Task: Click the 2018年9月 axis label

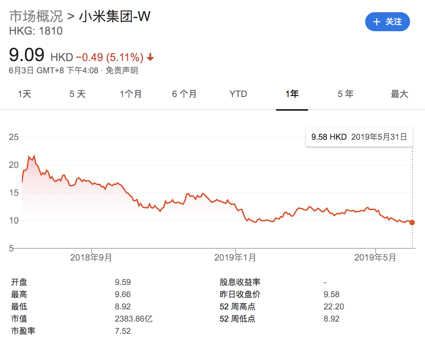Action: coord(91,258)
